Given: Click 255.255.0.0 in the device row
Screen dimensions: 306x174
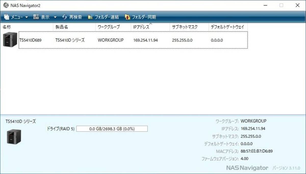Looking at the screenshot, I should click(182, 40).
